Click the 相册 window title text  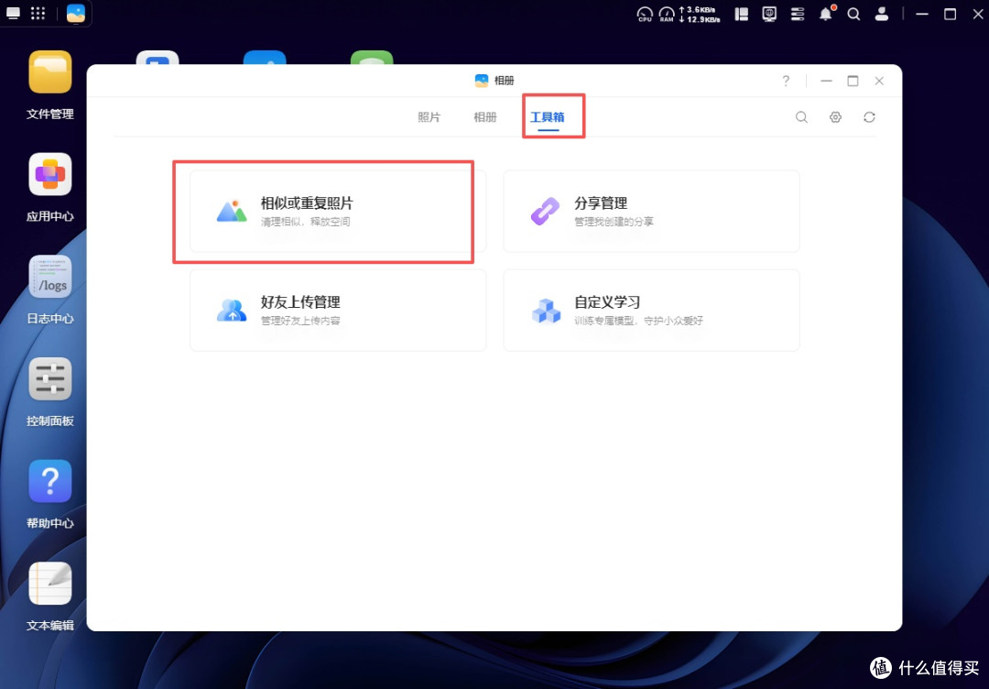[504, 81]
